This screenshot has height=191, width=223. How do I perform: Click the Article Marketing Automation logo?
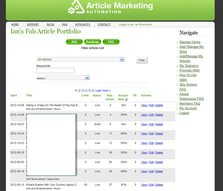(x=110, y=7)
